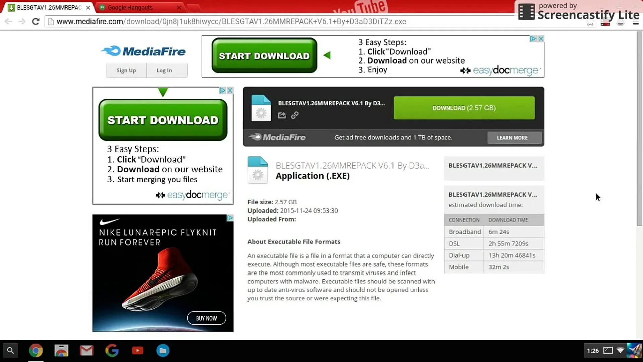Switch to the BLESGTAV1.26MMREPAC tab

(x=49, y=7)
